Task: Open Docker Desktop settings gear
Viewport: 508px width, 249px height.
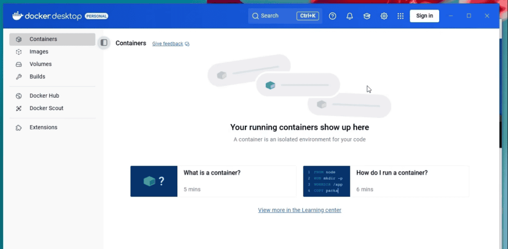Action: (x=384, y=16)
